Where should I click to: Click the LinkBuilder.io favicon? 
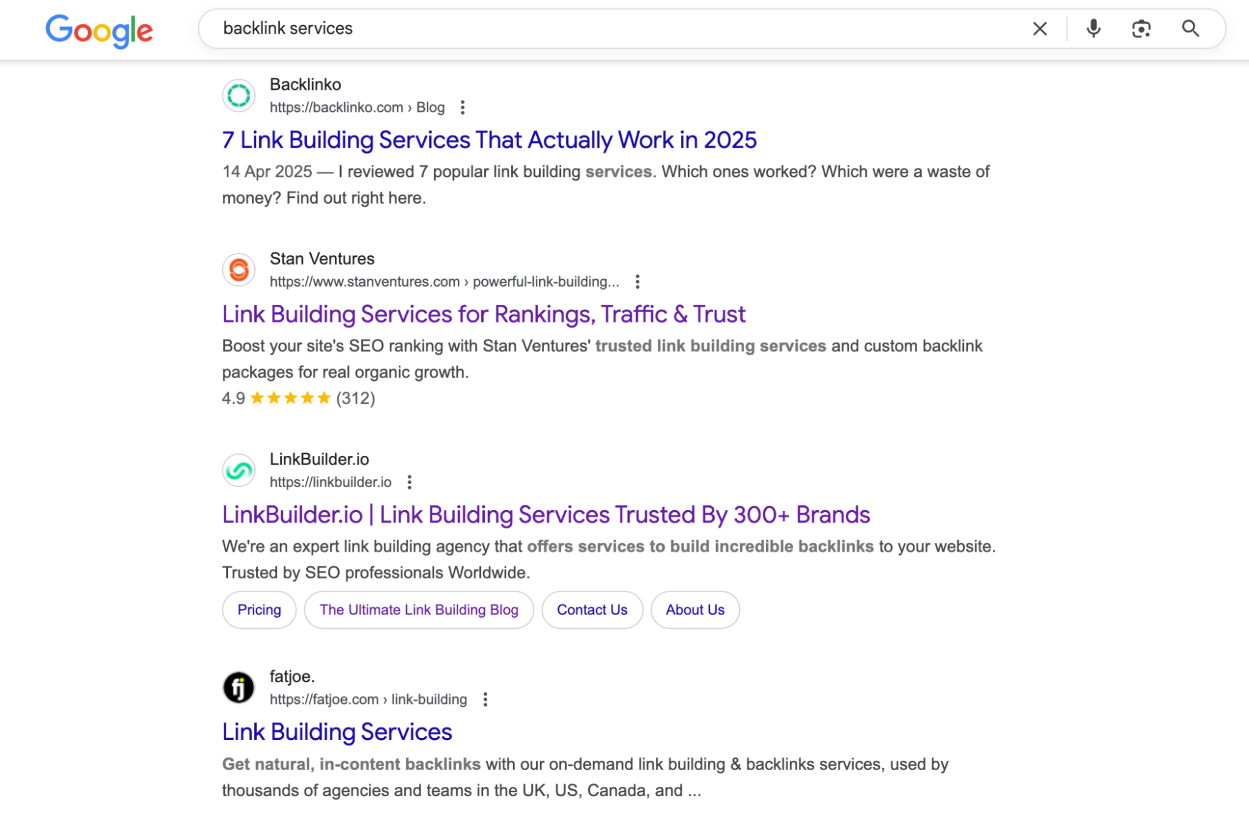click(239, 470)
